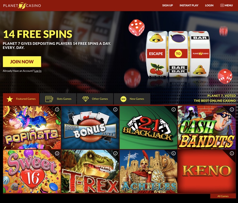Open INSTANT PLAY from top navigation

point(189,5)
